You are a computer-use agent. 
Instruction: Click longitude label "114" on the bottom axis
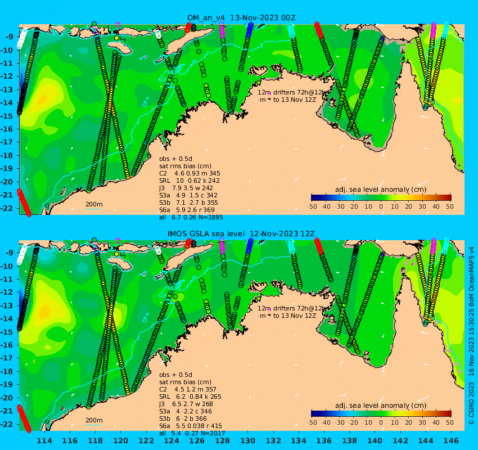[x=44, y=441]
